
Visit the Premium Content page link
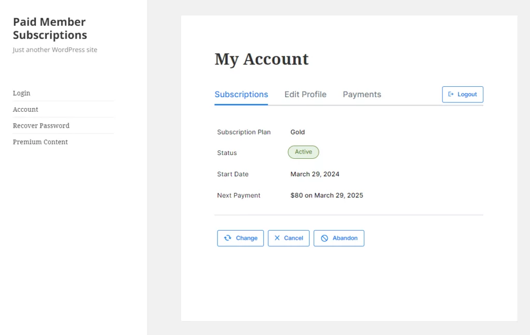click(x=40, y=142)
